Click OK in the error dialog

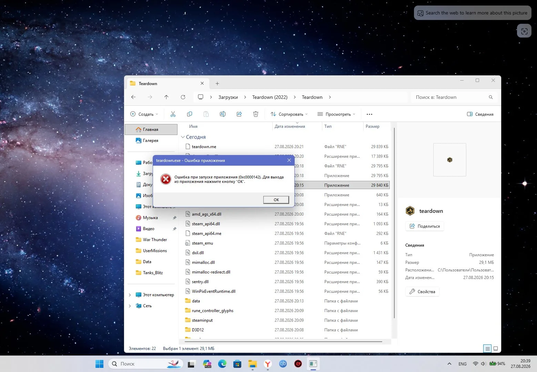[276, 200]
